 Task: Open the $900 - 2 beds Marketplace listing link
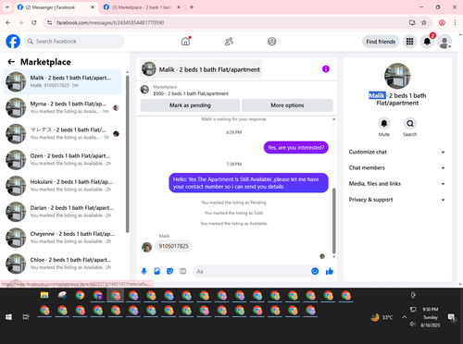pyautogui.click(x=191, y=93)
